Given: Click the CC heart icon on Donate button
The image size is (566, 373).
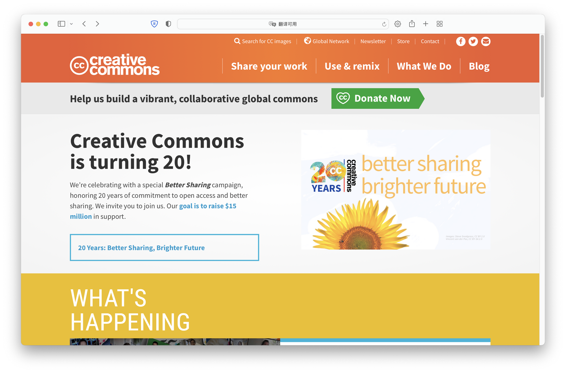Looking at the screenshot, I should (x=343, y=98).
